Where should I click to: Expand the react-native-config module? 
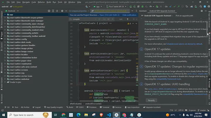point(5,39)
